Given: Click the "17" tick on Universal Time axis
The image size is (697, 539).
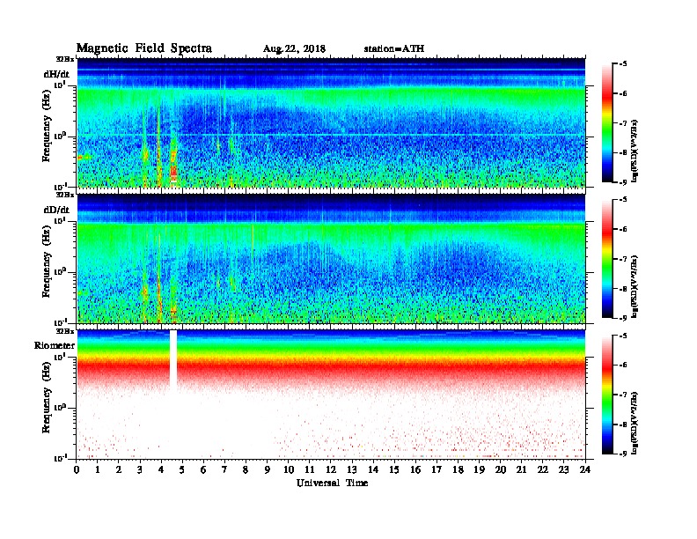Looking at the screenshot, I should [437, 469].
